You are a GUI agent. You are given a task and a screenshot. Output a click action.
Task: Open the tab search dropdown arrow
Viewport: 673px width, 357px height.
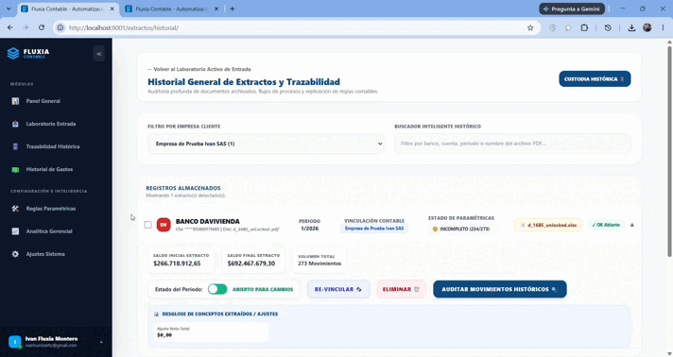point(9,8)
